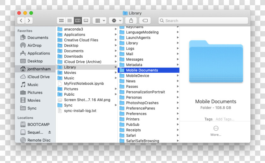Select the Sequel… disk in sidebar
This screenshot has width=265, height=163.
[x=35, y=132]
